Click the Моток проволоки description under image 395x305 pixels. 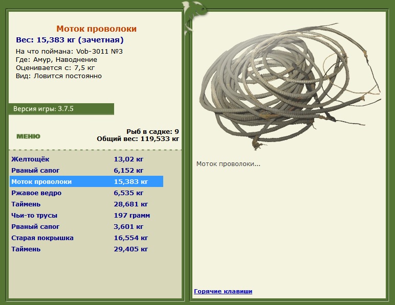point(228,164)
